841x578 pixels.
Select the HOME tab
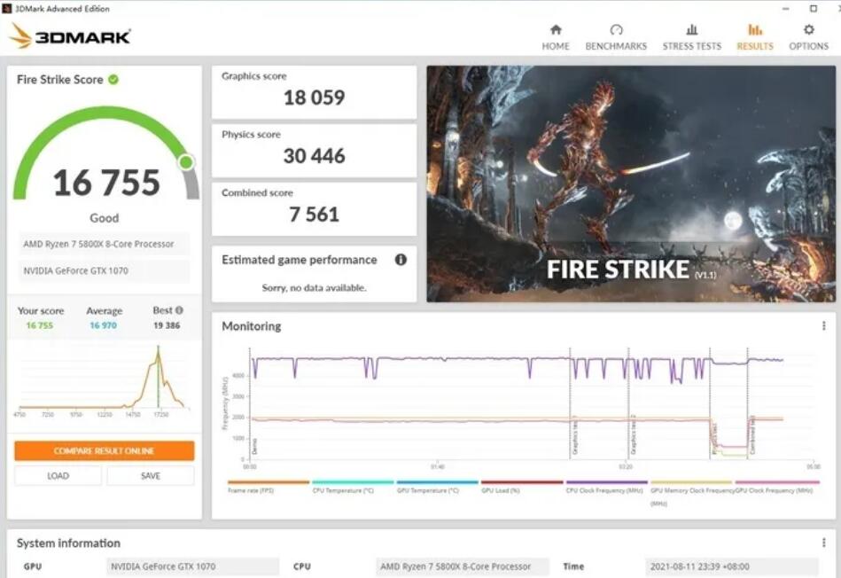pyautogui.click(x=556, y=35)
